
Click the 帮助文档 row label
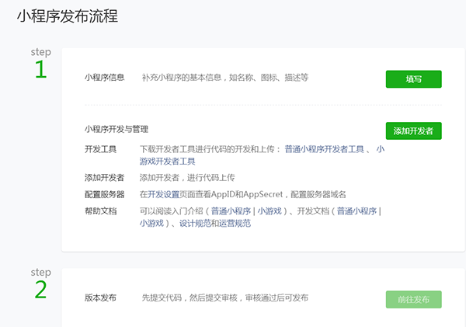tap(100, 211)
